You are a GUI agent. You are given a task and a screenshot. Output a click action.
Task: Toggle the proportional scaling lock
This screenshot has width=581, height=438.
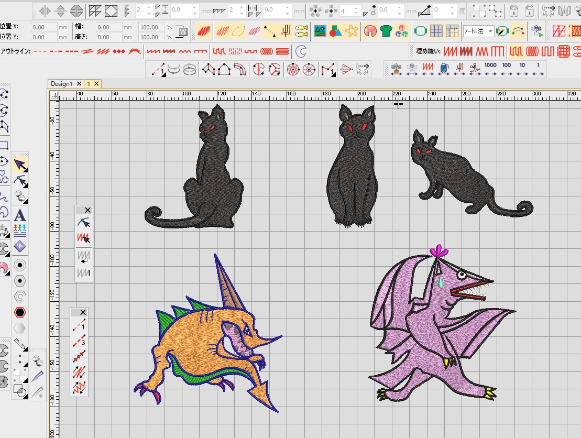tap(182, 32)
